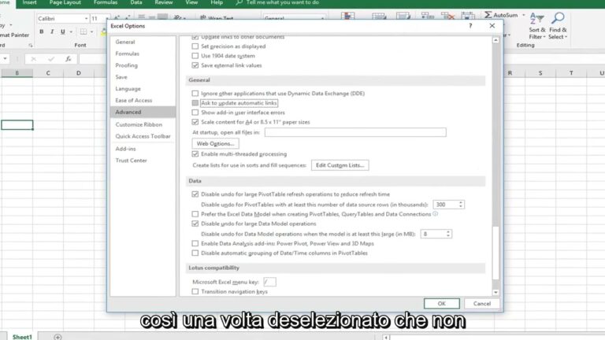The height and width of the screenshot is (340, 605).
Task: Open the Formulas ribbon tab
Action: 106,2
